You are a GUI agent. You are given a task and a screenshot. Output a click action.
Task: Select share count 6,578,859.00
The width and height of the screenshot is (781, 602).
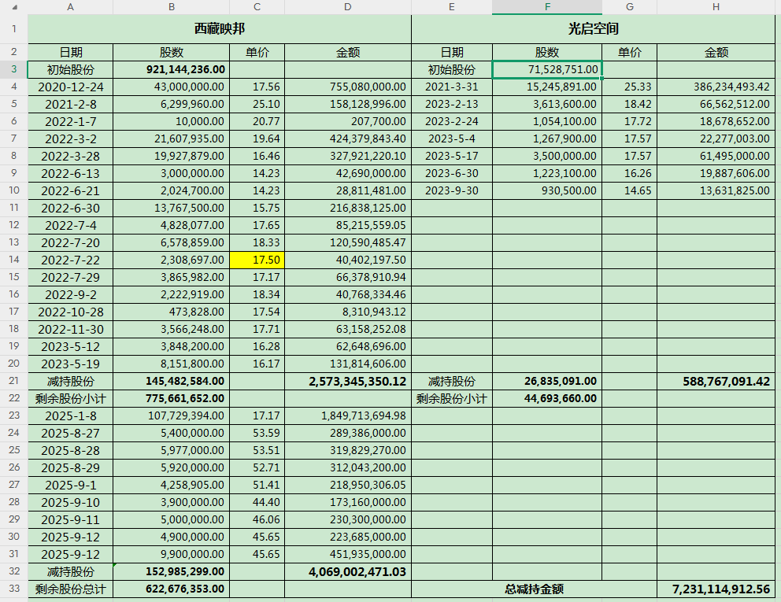point(172,242)
